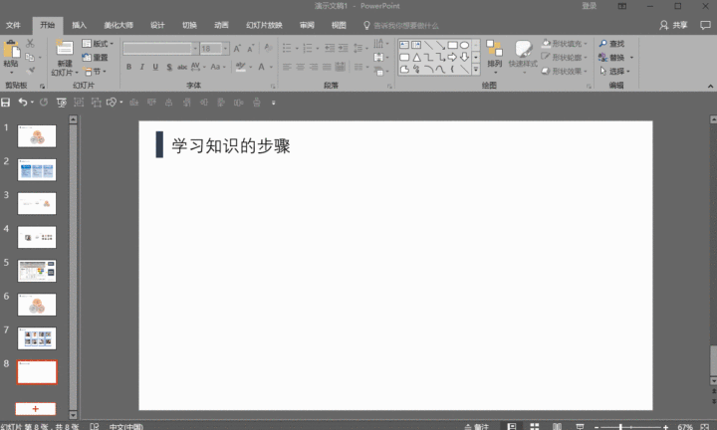717x430 pixels.
Task: Toggle underline formatting
Action: pos(155,67)
